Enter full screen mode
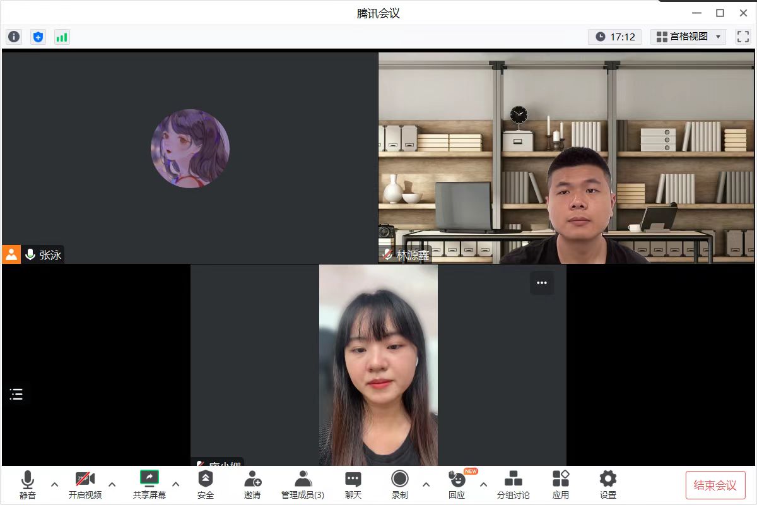 tap(742, 37)
